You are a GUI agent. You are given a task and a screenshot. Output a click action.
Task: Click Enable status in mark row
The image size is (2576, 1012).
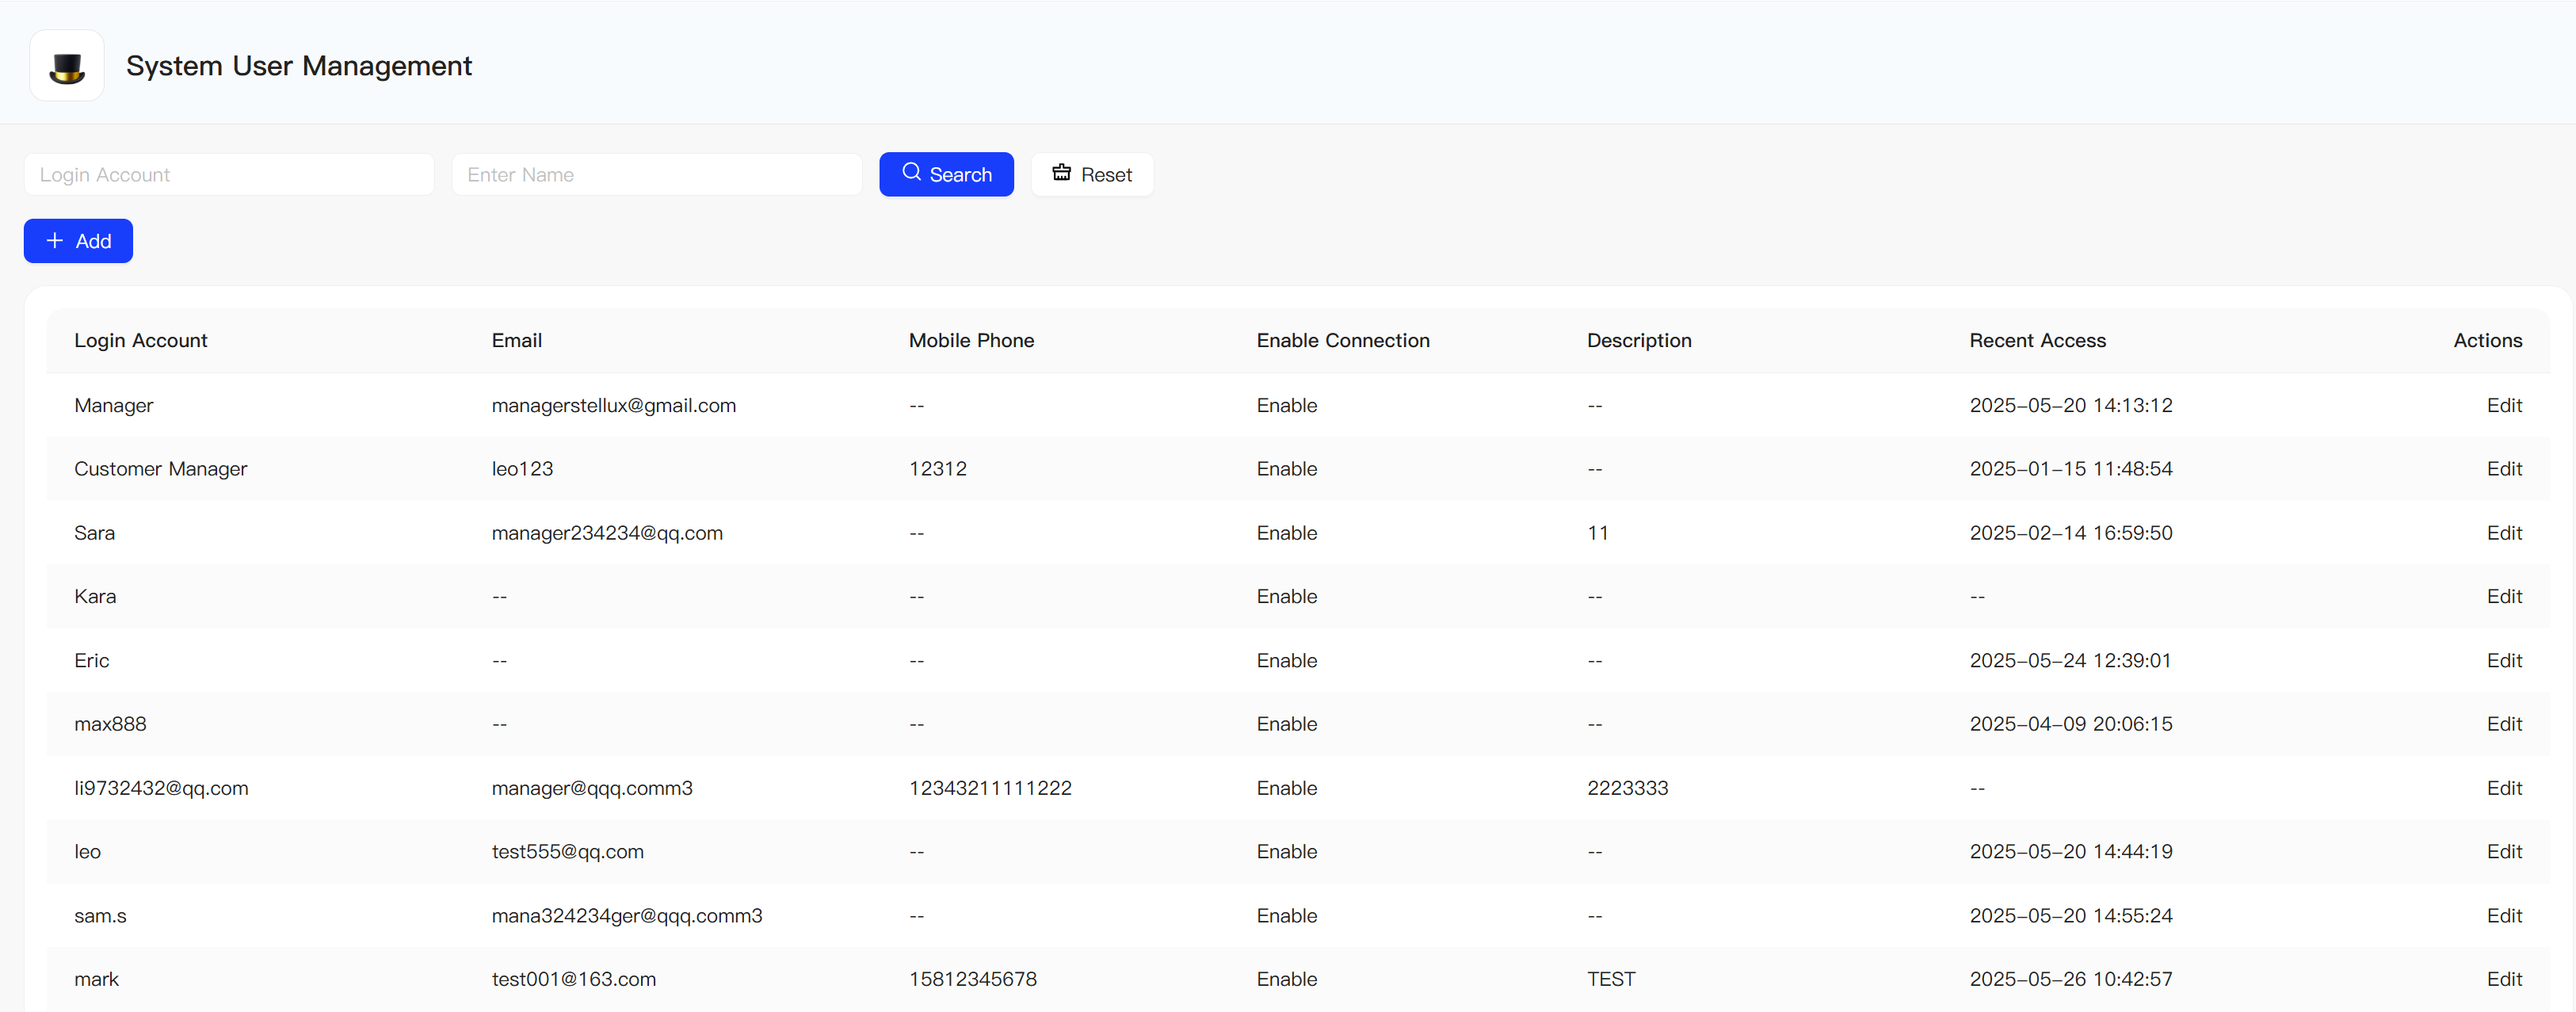click(1287, 979)
